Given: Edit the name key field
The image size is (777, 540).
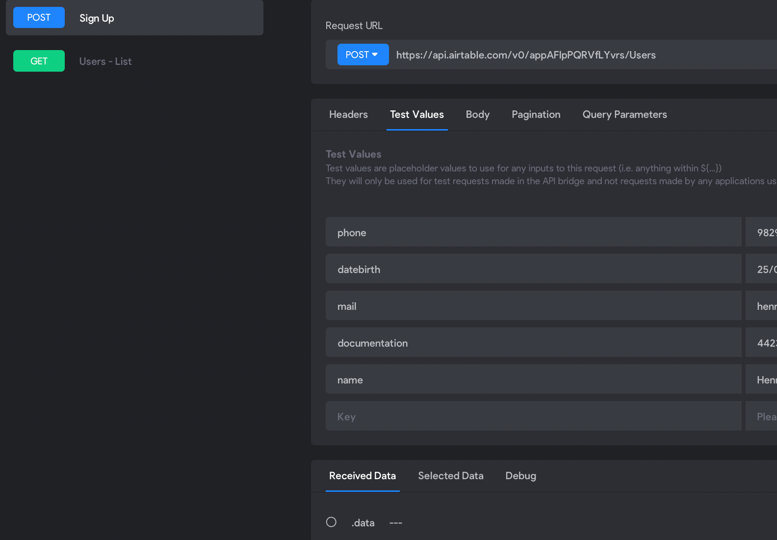Looking at the screenshot, I should pyautogui.click(x=534, y=379).
